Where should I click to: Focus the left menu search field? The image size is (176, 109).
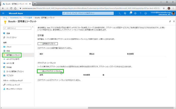pyautogui.click(x=17, y=28)
